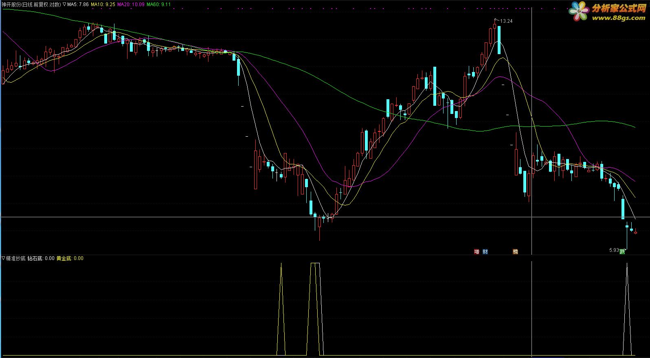
Task: Click the stock title 神开股份(日线.前复权.对数)
Action: point(31,4)
